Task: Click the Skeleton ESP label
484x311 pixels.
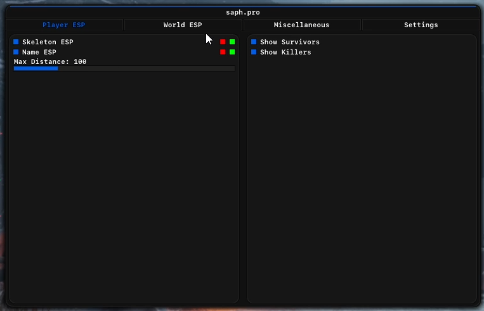Action: [48, 42]
